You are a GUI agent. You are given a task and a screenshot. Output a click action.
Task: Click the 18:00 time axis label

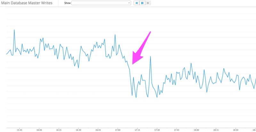[x=196, y=130]
